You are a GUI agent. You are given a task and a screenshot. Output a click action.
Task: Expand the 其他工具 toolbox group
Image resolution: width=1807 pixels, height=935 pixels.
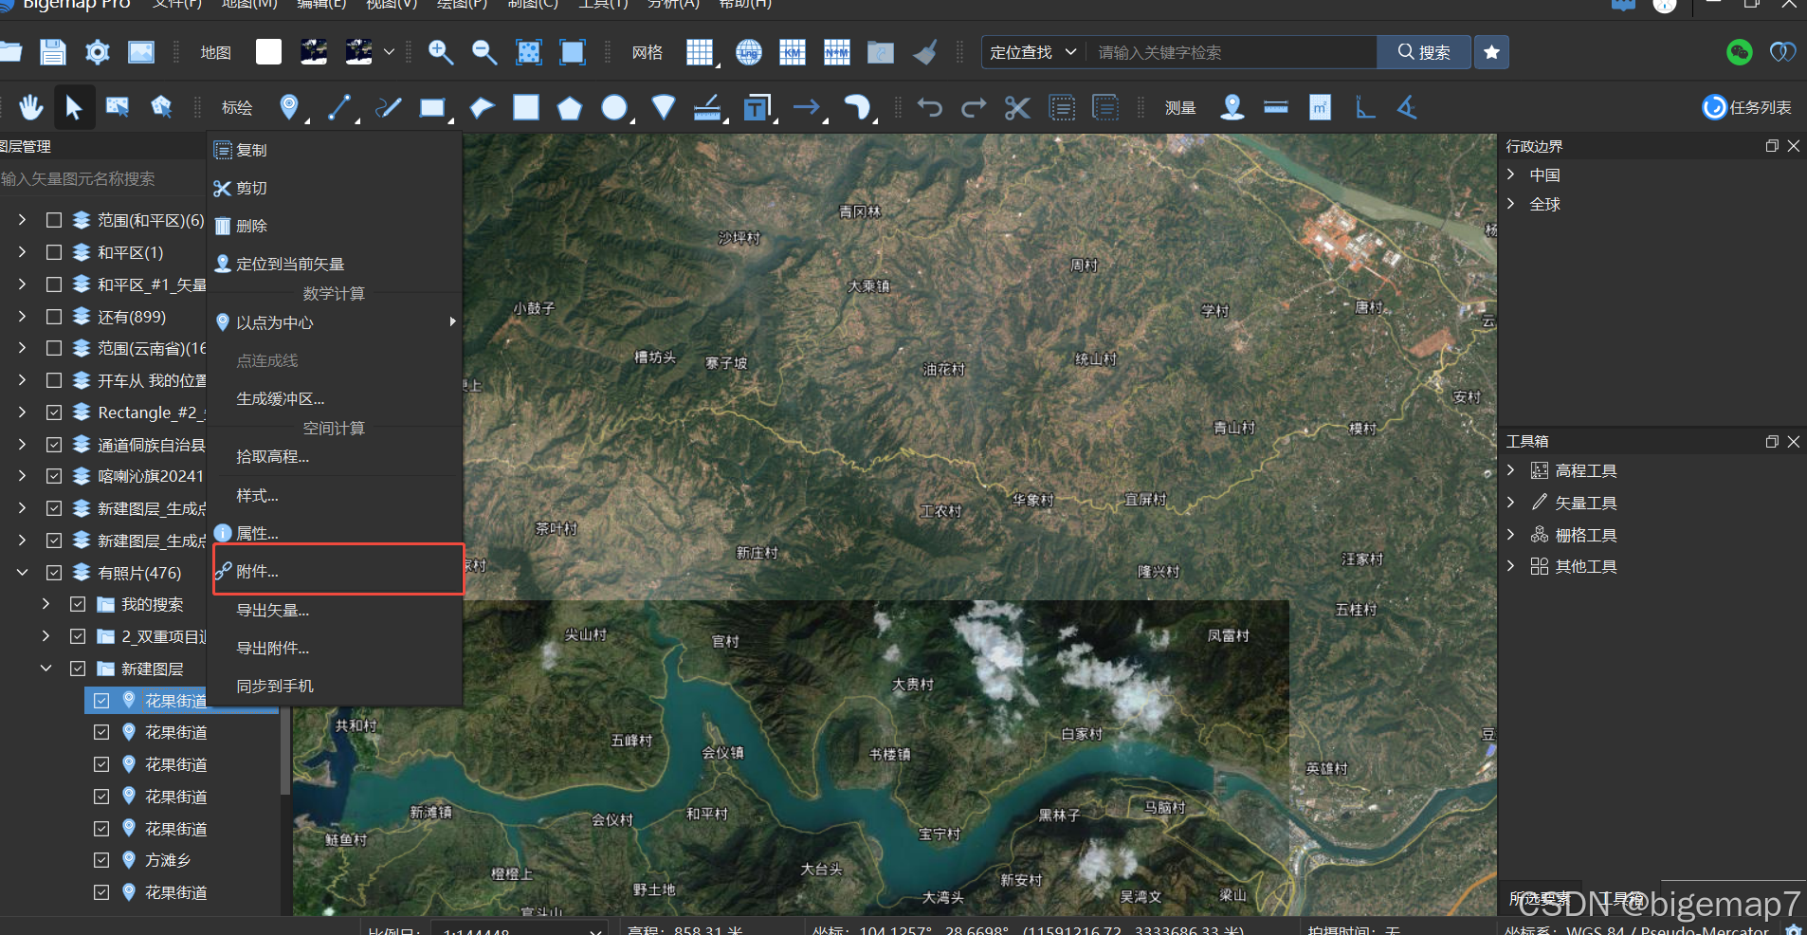pyautogui.click(x=1511, y=566)
